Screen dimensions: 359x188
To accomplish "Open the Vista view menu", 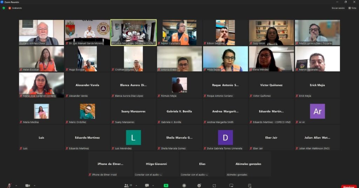I will tap(352, 8).
